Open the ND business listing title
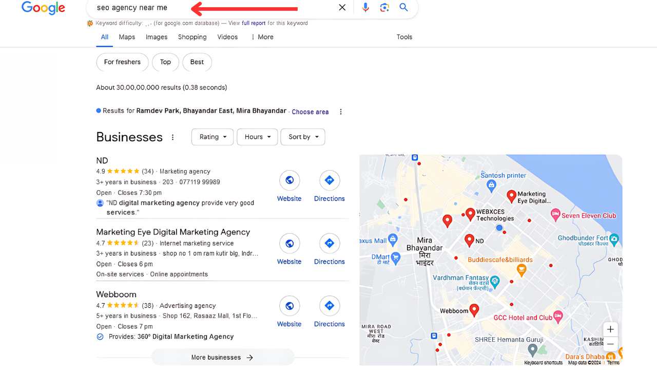The height and width of the screenshot is (370, 657). (x=102, y=161)
